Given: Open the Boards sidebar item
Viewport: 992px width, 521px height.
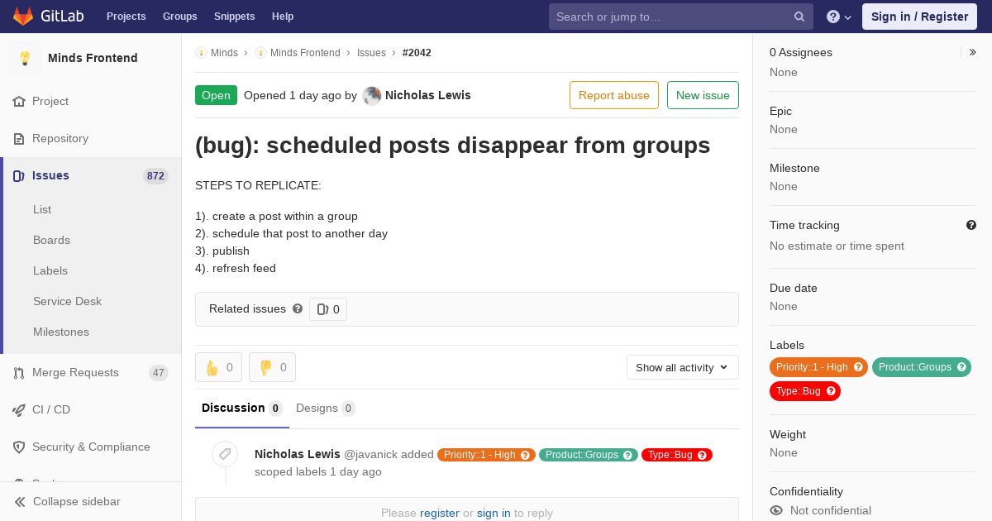Looking at the screenshot, I should coord(51,240).
